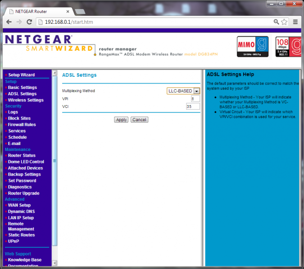The height and width of the screenshot is (269, 304).
Task: Open Basic Settings in the sidebar
Action: [23, 88]
